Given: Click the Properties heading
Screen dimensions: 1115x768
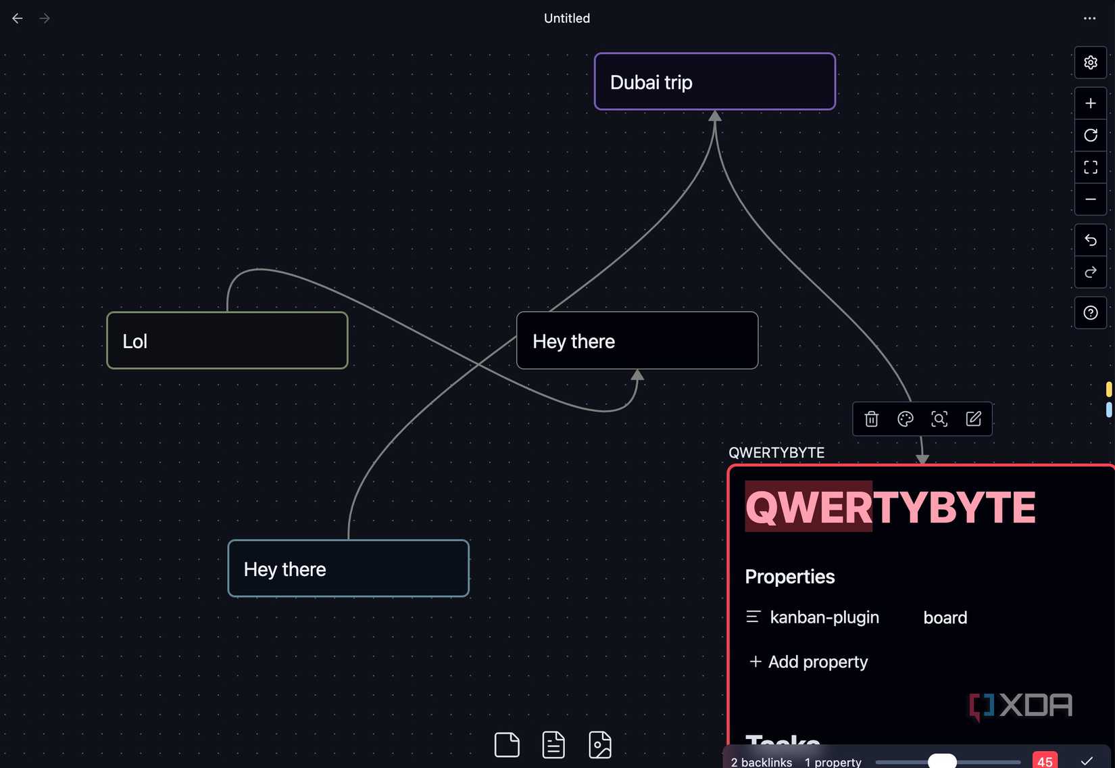Looking at the screenshot, I should click(790, 577).
